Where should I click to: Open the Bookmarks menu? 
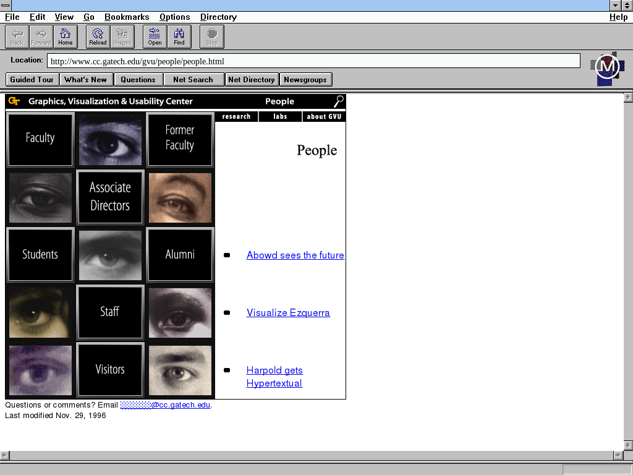[127, 17]
